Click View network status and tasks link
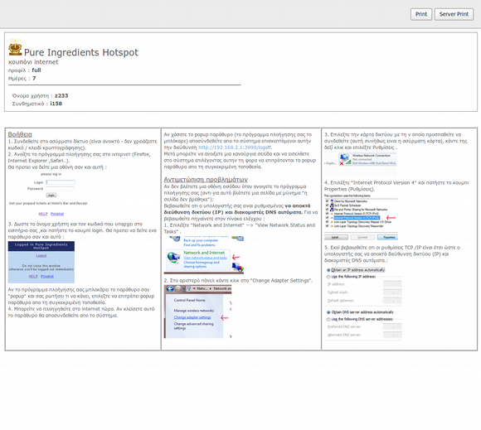This screenshot has height=430, width=481. tap(205, 258)
